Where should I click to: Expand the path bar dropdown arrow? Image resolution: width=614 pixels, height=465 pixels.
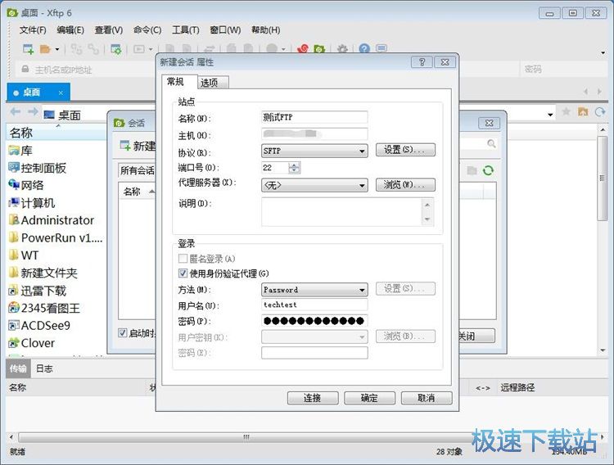click(x=550, y=115)
